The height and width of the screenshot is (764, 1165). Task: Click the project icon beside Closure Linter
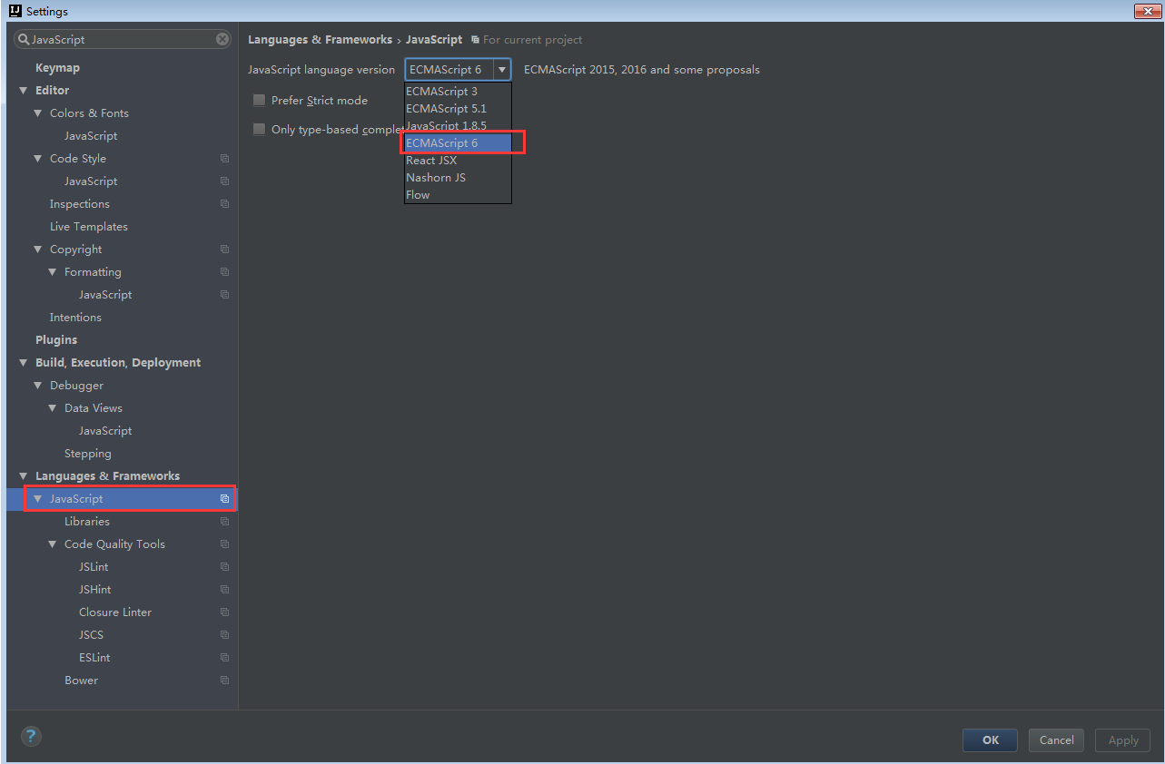224,612
